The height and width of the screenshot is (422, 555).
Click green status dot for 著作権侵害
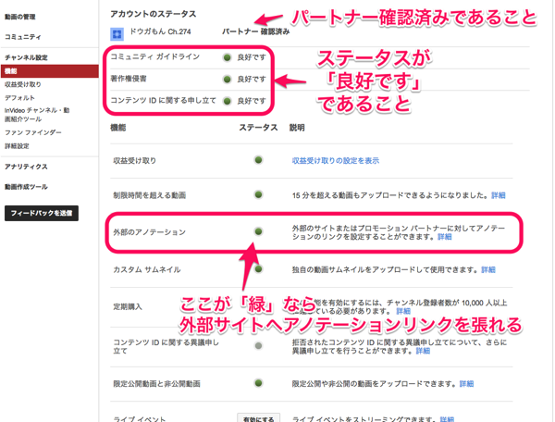228,80
